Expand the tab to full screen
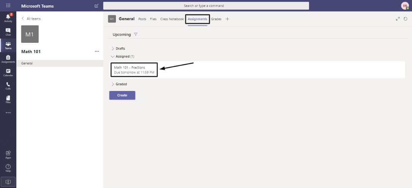 click(x=398, y=19)
